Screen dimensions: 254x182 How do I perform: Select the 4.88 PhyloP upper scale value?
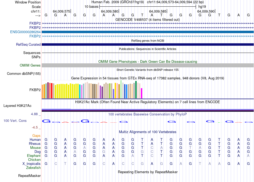click(x=34, y=114)
